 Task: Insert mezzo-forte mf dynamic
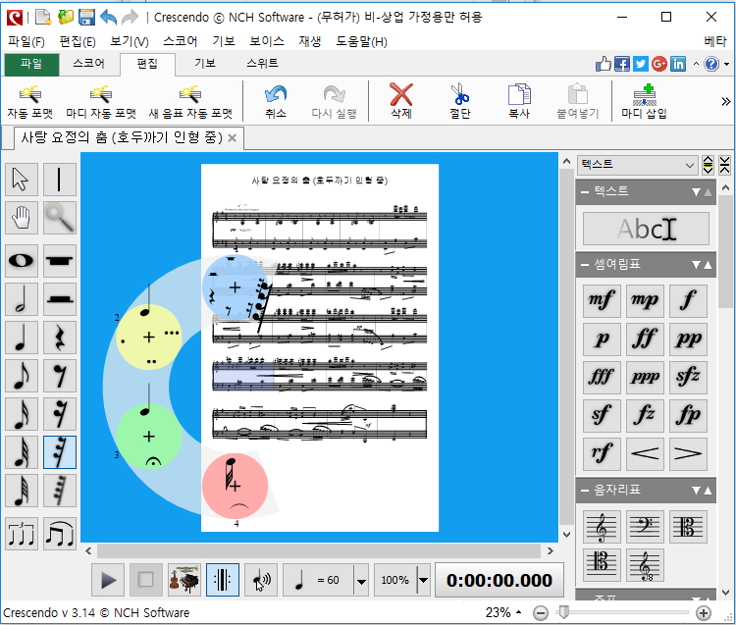[602, 301]
